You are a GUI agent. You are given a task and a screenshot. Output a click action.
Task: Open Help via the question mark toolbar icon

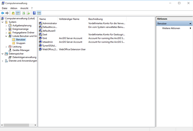click(x=34, y=13)
